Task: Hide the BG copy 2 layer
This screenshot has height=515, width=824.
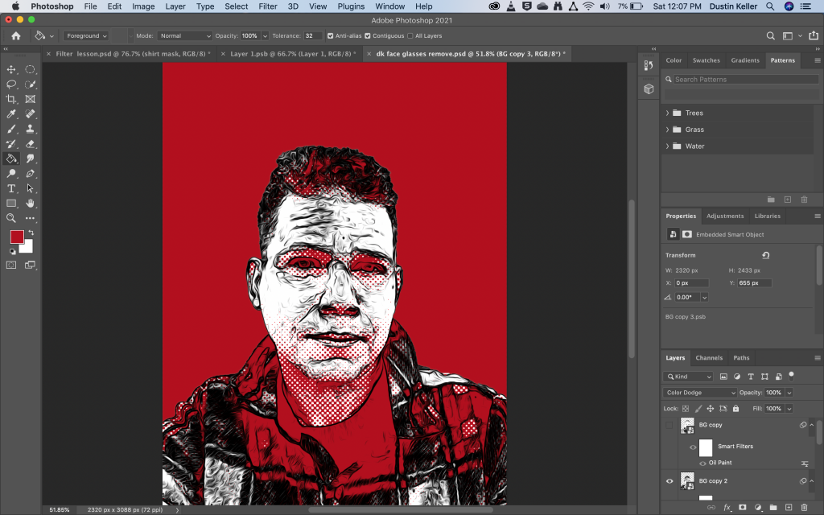Action: point(669,481)
